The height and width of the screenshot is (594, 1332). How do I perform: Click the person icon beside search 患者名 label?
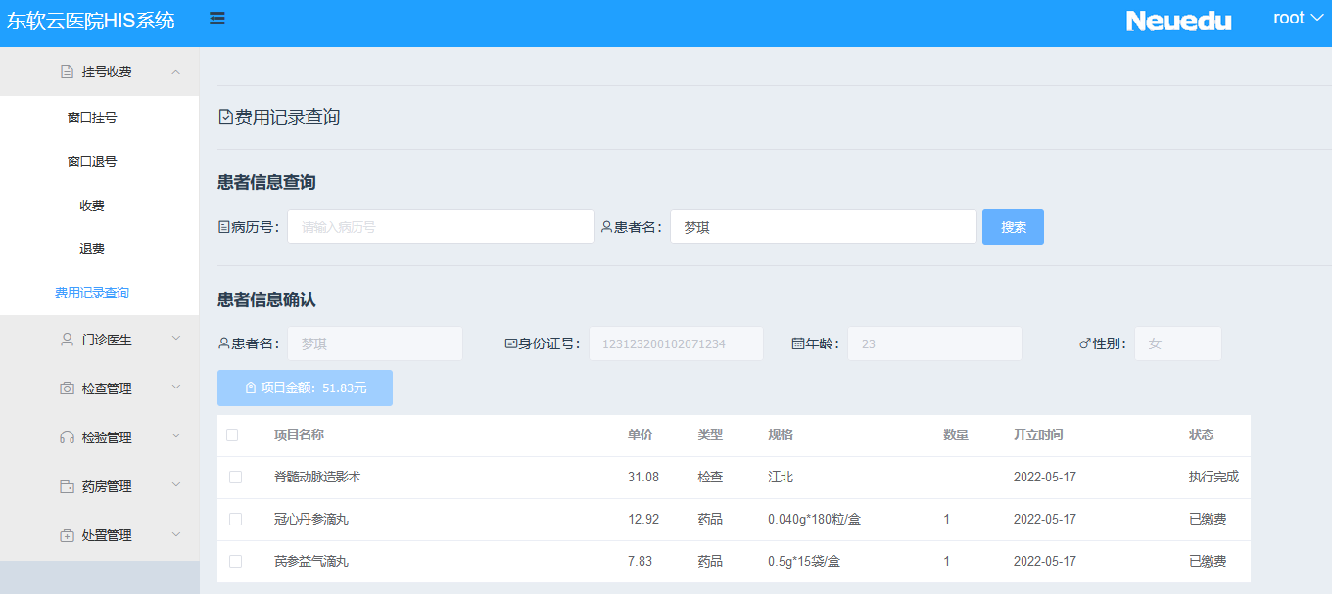(606, 227)
